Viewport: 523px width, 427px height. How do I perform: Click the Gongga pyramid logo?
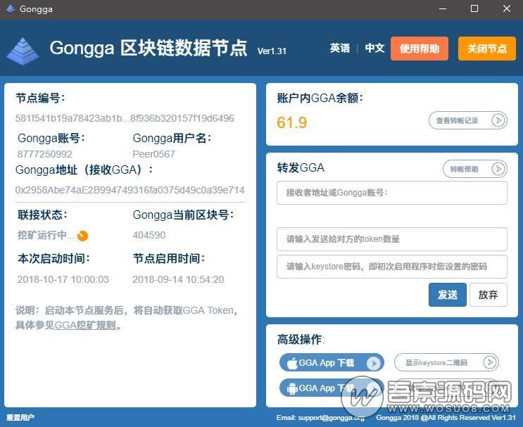click(23, 51)
